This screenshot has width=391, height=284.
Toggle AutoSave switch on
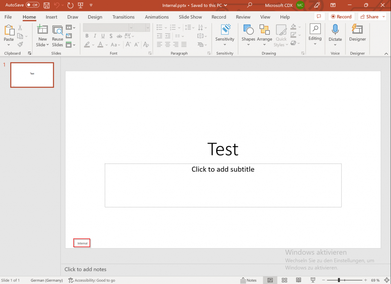tap(33, 5)
